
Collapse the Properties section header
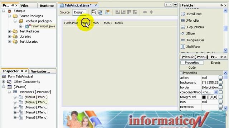click(181, 73)
